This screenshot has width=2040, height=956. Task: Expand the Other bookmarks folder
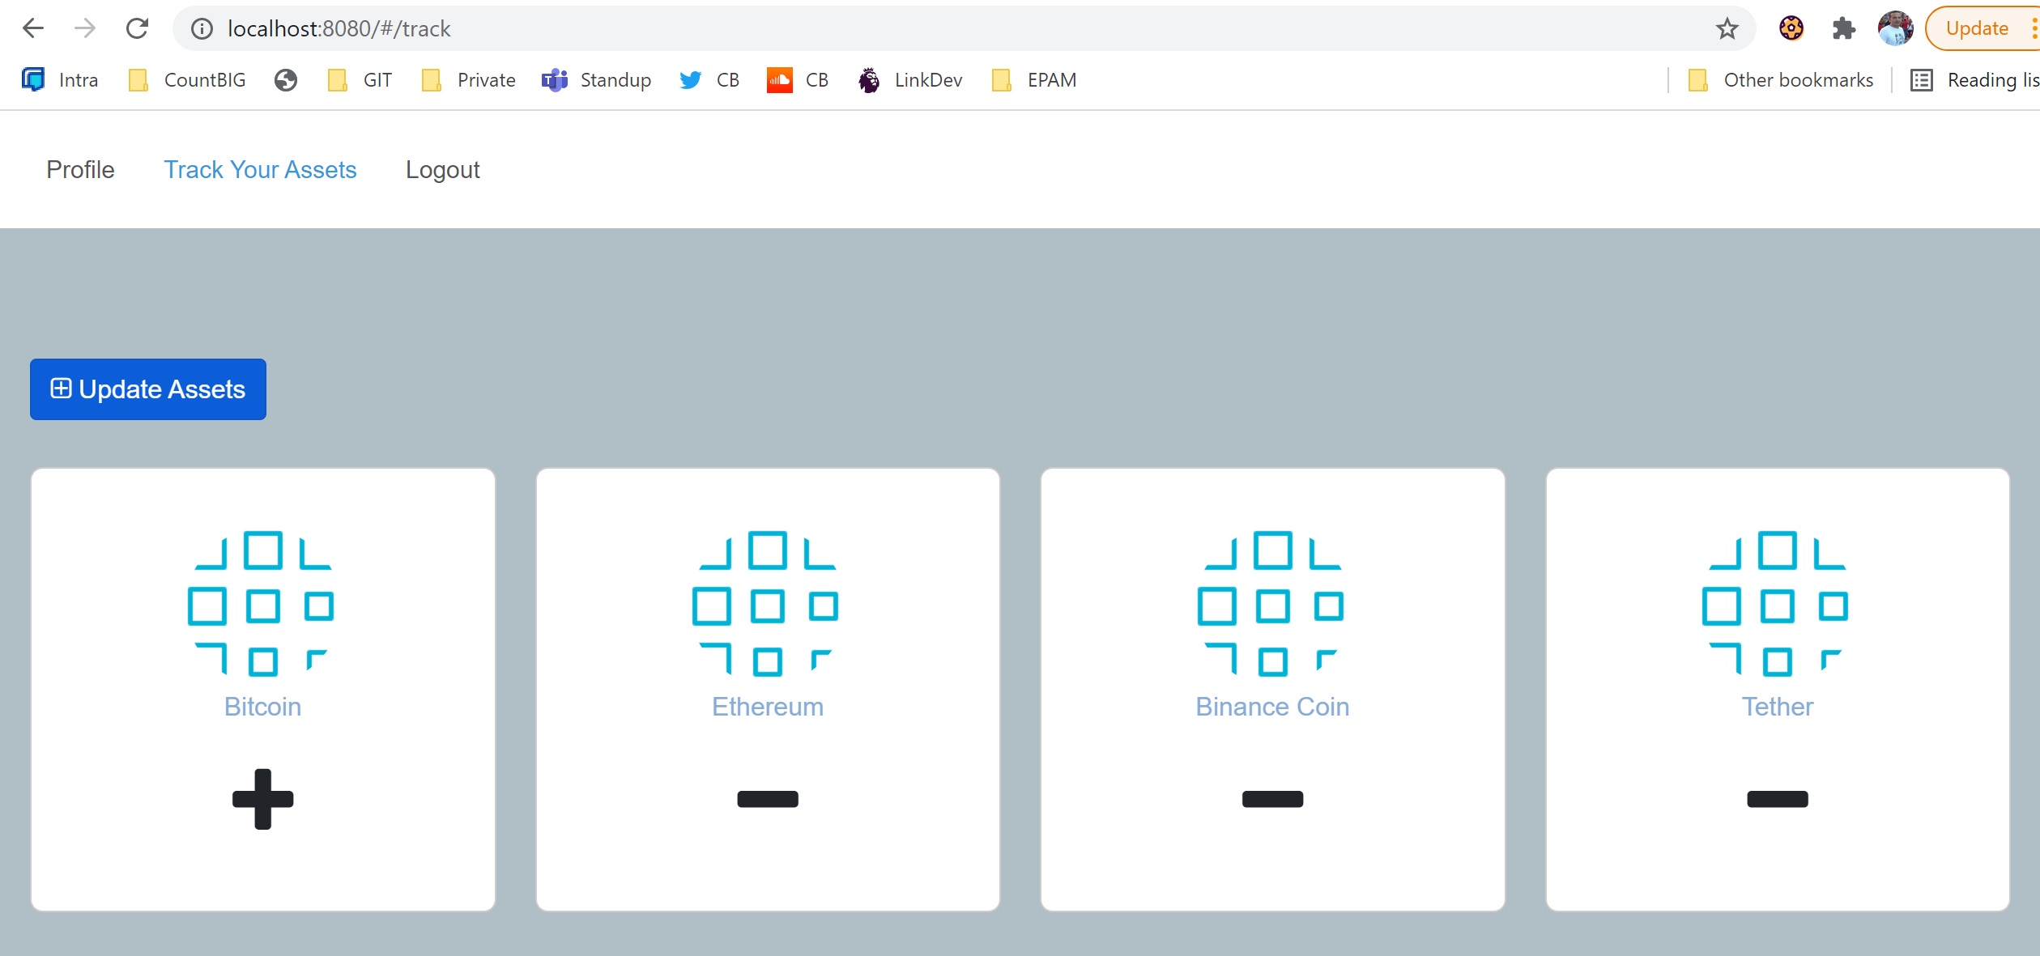[1779, 79]
